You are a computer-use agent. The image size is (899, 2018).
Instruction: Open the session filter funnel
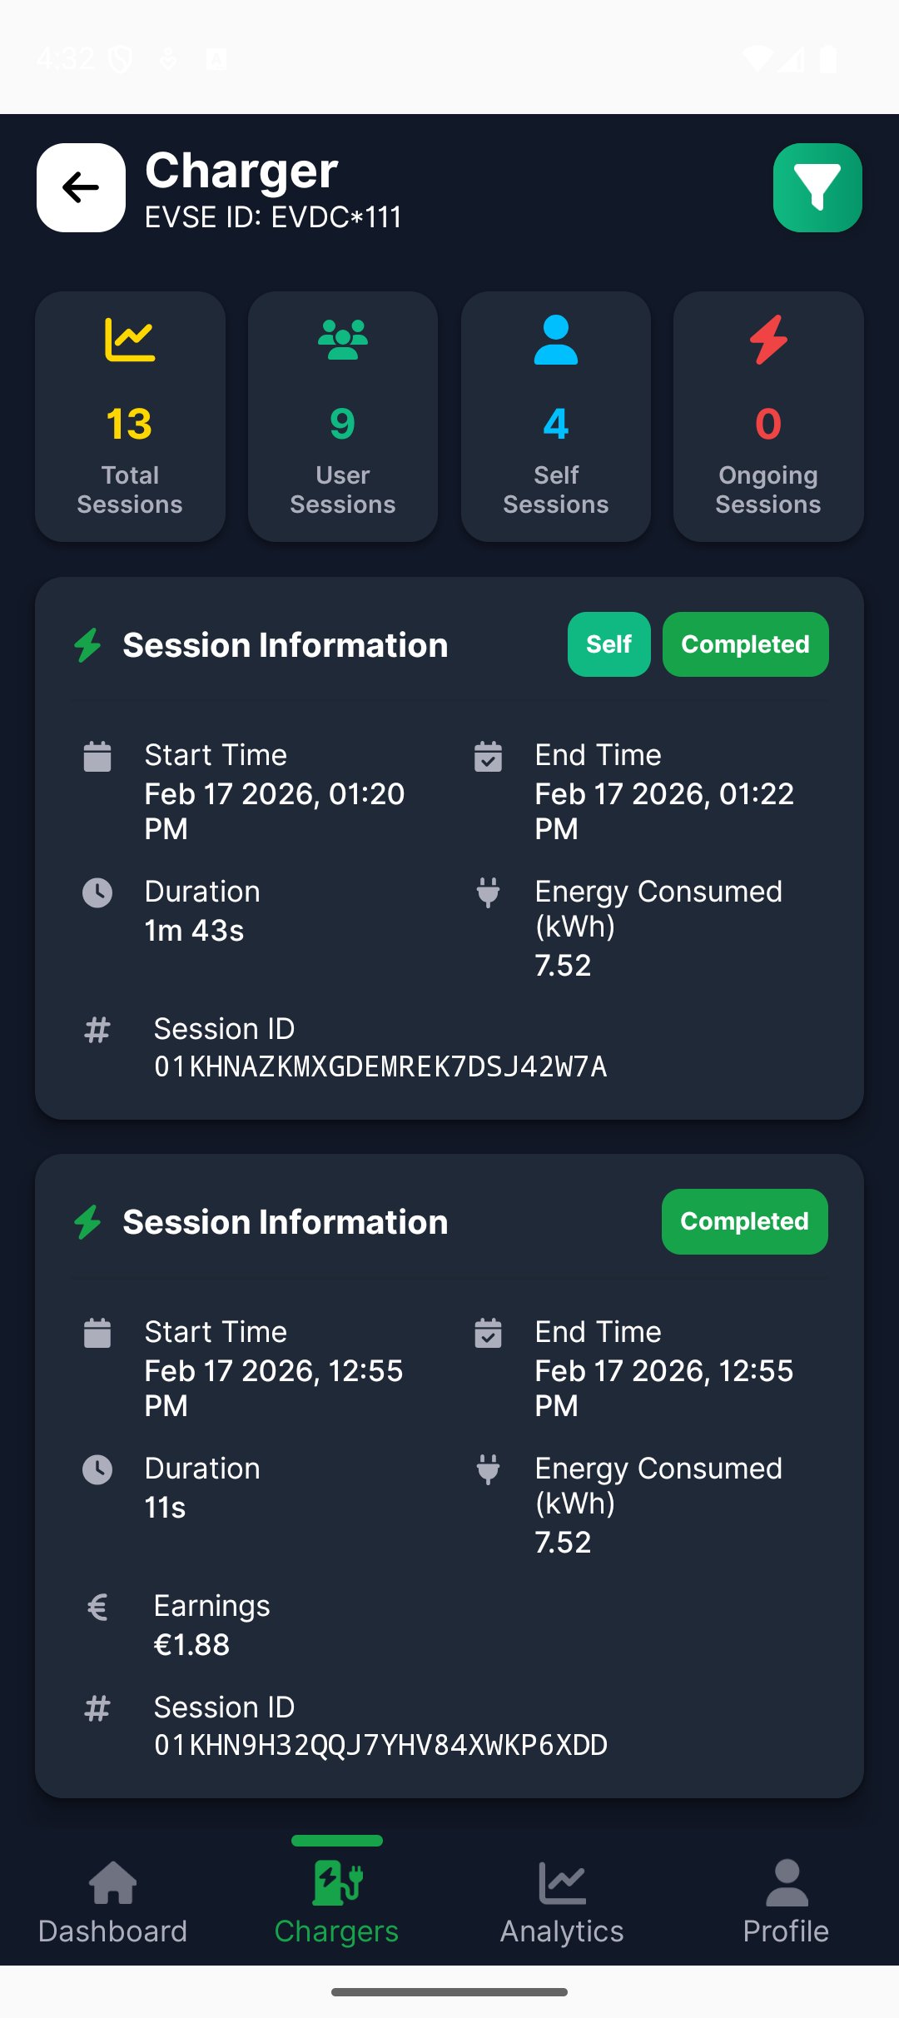(817, 187)
